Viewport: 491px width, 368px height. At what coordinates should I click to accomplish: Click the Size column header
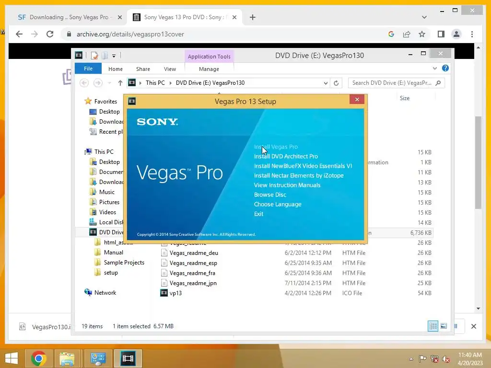pyautogui.click(x=405, y=98)
